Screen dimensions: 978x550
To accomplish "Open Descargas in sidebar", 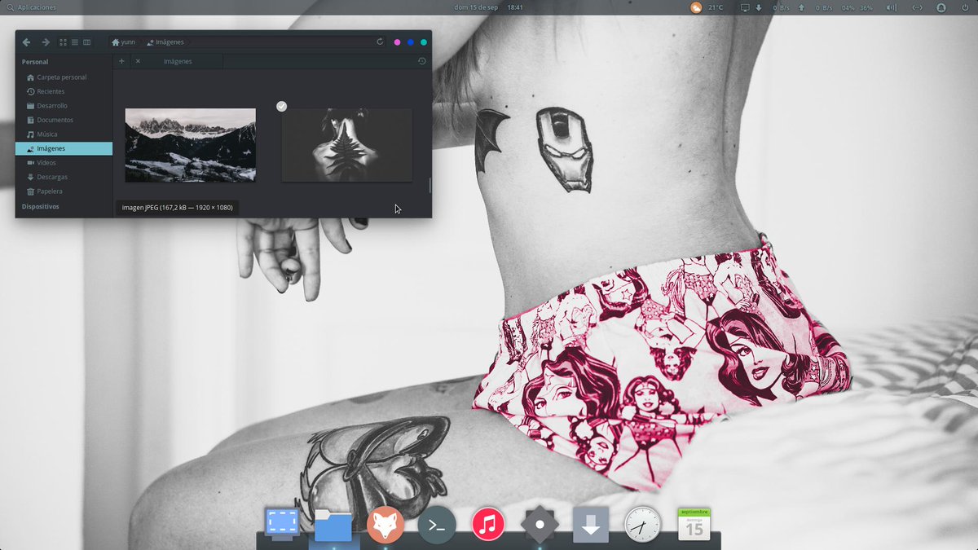I will (x=64, y=177).
